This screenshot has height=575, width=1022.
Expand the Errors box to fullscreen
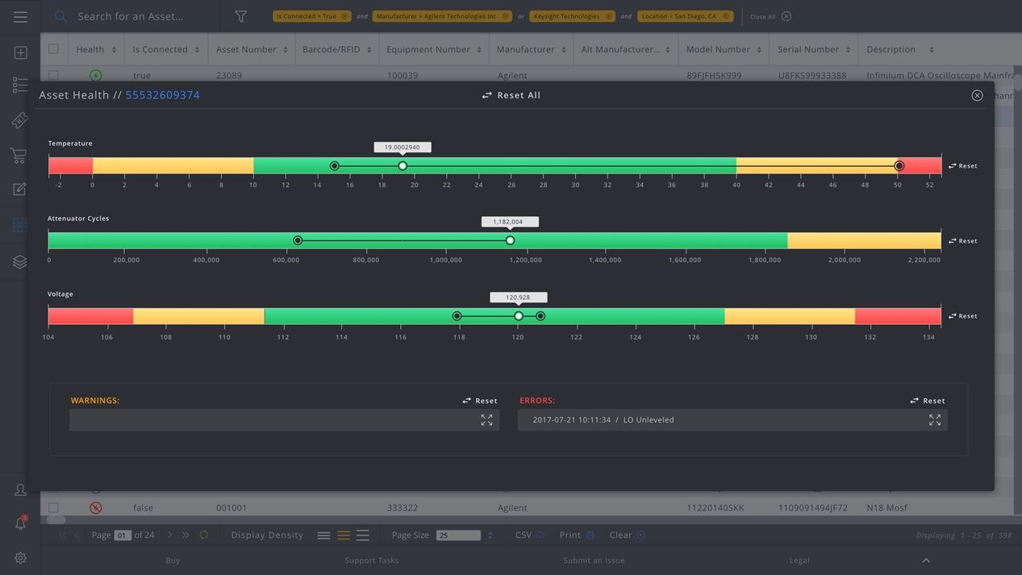click(934, 420)
